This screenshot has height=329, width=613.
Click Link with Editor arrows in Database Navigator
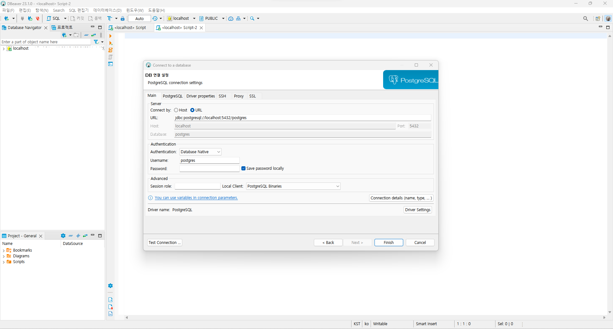(x=94, y=35)
